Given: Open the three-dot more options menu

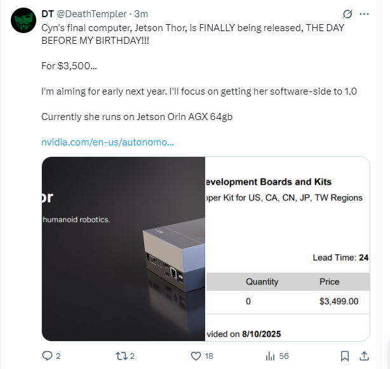Looking at the screenshot, I should (x=365, y=13).
